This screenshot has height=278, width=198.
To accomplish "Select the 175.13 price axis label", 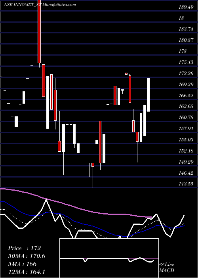I will tap(186, 62).
